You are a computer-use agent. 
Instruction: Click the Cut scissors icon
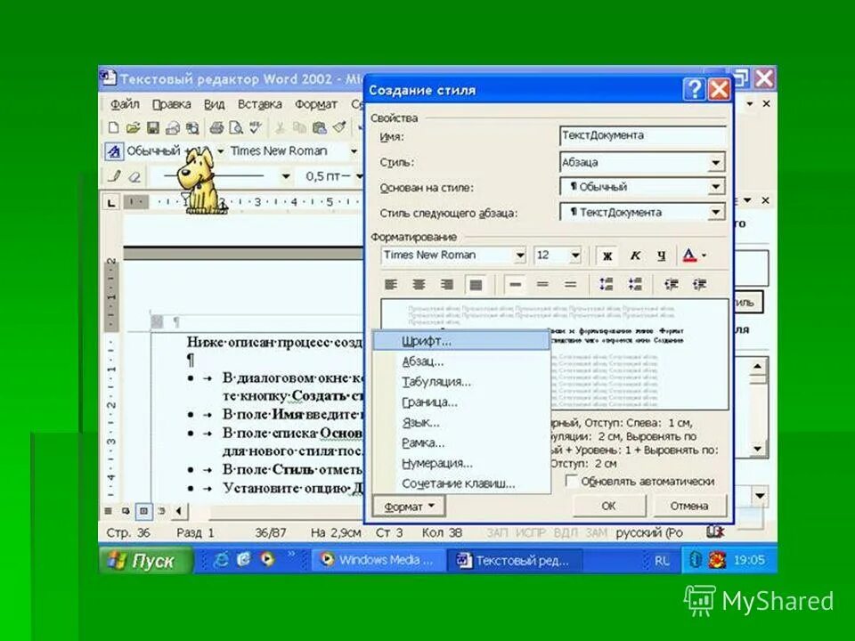[x=280, y=127]
